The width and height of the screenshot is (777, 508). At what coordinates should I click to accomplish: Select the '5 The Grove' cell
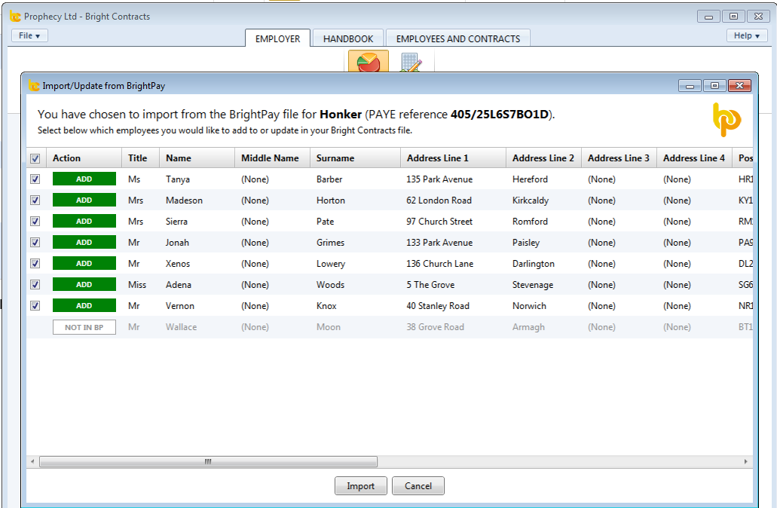point(430,284)
